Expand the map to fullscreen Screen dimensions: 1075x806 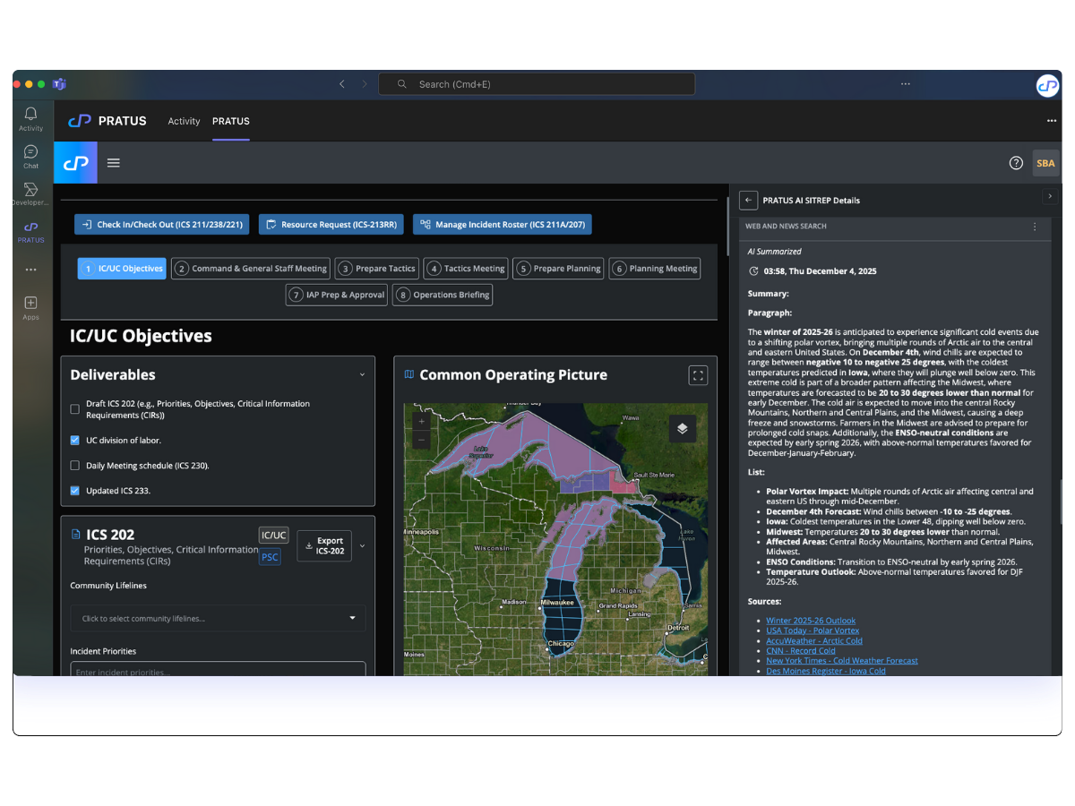coord(698,375)
